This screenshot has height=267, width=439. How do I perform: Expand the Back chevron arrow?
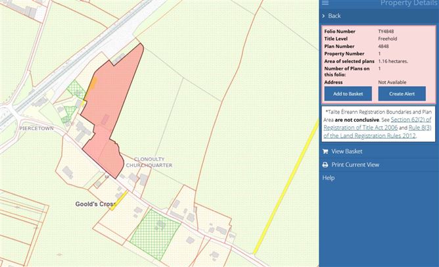(x=324, y=16)
